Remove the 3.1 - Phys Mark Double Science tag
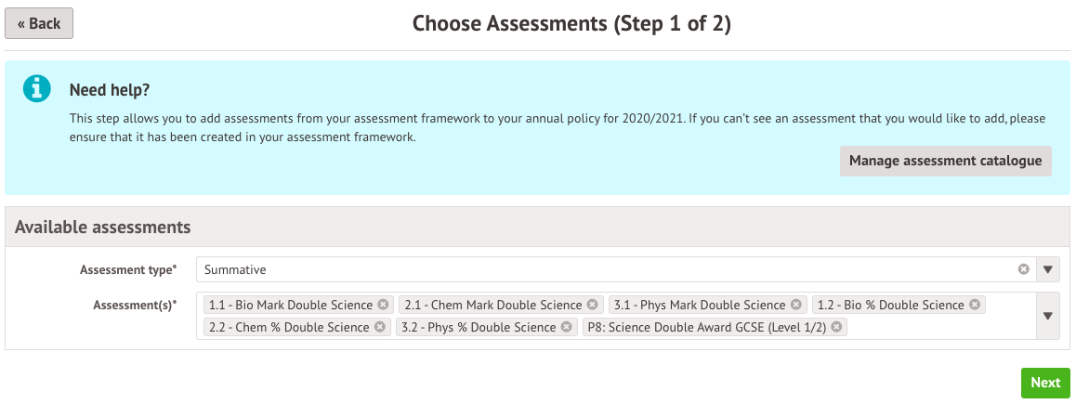This screenshot has width=1076, height=404. pyautogui.click(x=796, y=305)
